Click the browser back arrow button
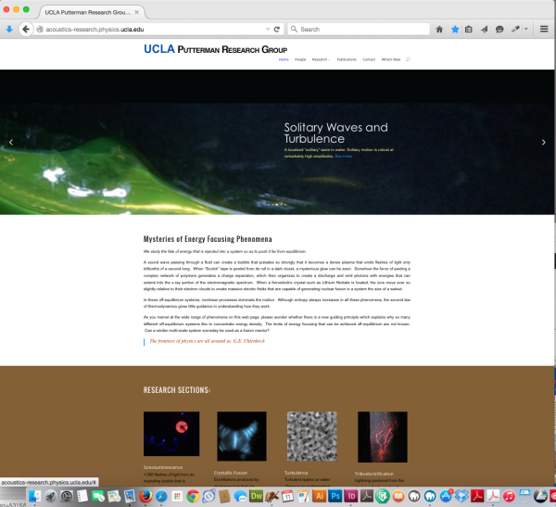 coord(26,29)
